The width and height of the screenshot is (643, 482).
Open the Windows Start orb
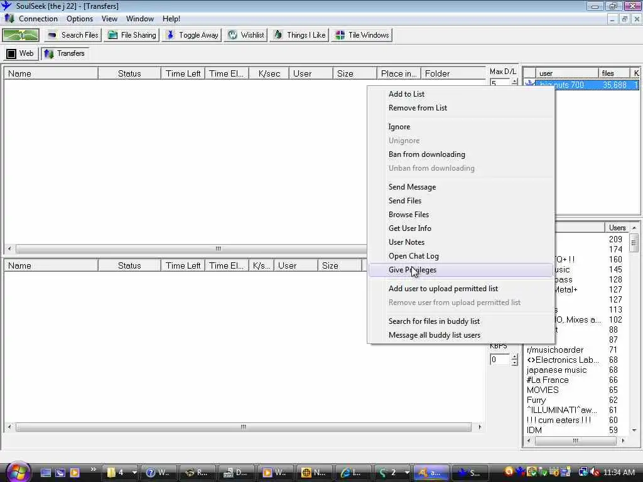pos(17,472)
